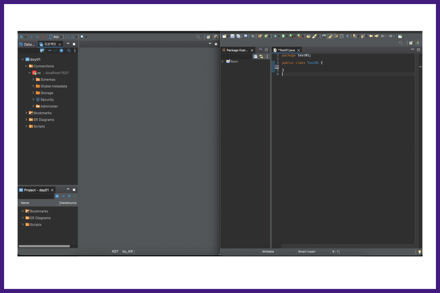Collapse the Connections folder node
Viewport: 440px width, 293px height.
tap(26, 66)
